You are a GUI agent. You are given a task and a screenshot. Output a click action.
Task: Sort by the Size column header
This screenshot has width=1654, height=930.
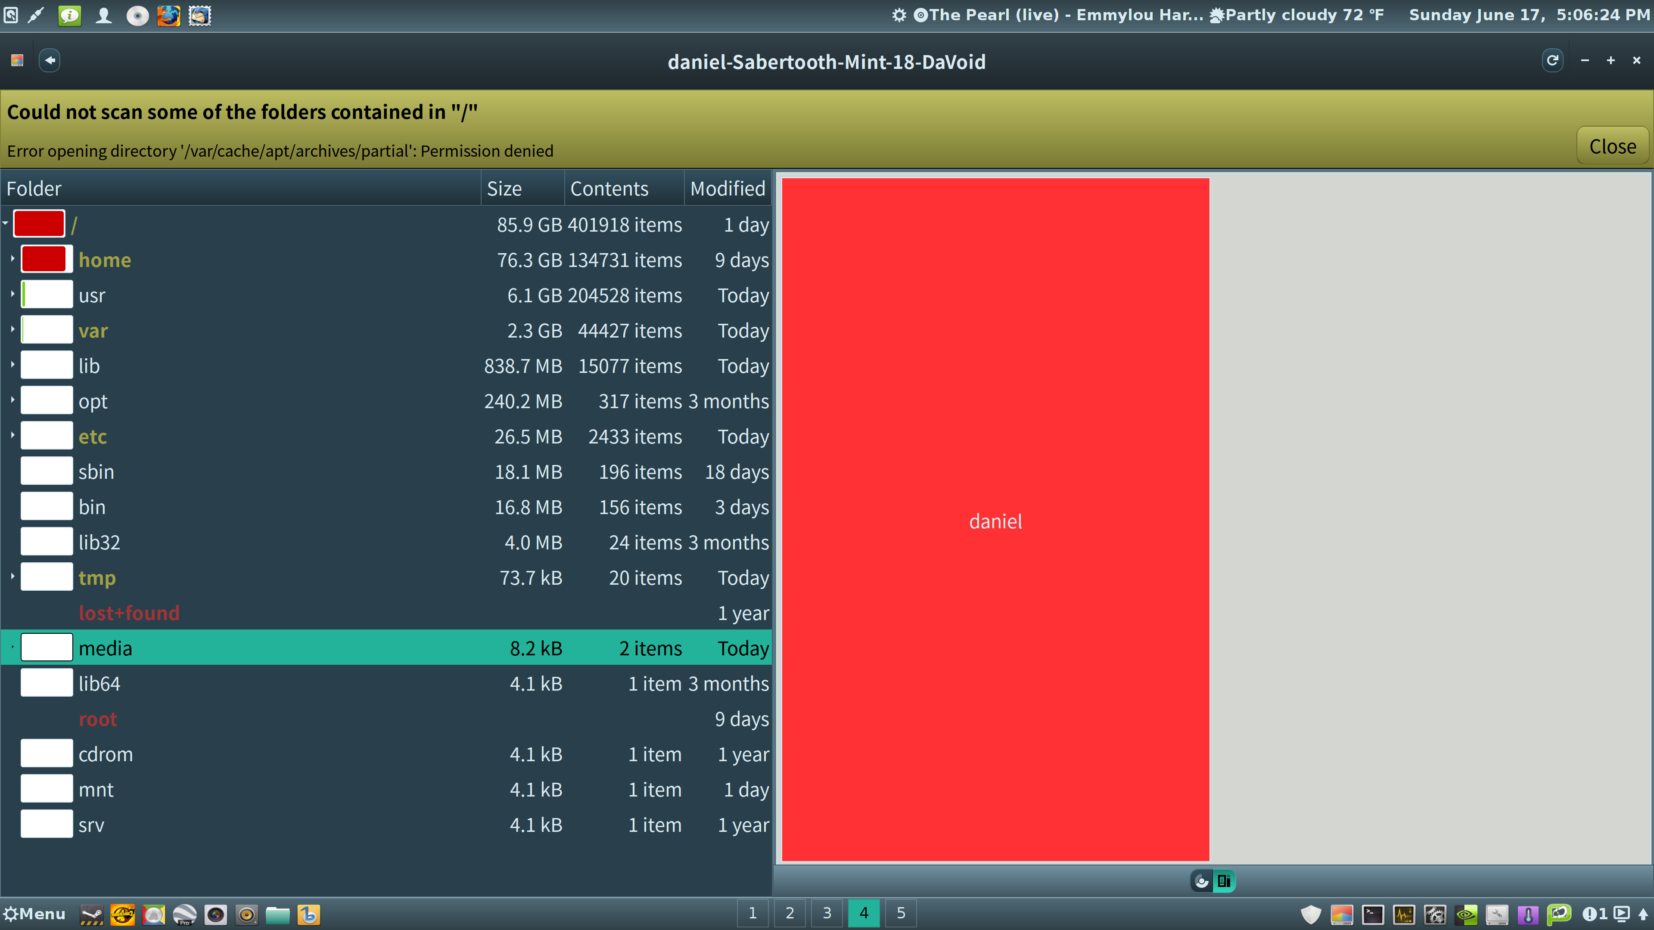[x=522, y=188]
